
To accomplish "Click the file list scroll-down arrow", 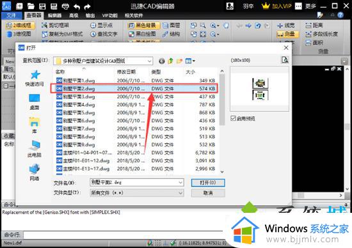I will pos(222,172).
